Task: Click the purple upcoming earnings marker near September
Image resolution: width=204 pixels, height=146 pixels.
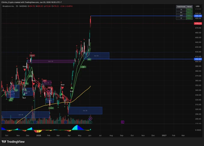Action: (123, 122)
